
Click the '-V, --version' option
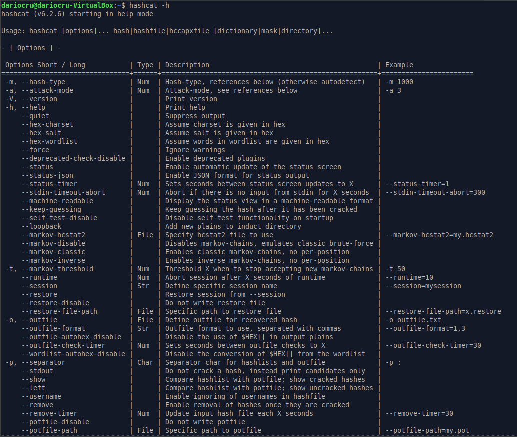tap(31, 99)
